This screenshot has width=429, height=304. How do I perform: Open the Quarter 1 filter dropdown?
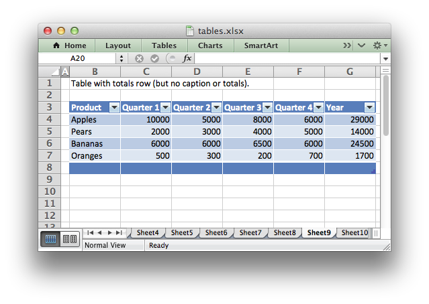pyautogui.click(x=165, y=107)
